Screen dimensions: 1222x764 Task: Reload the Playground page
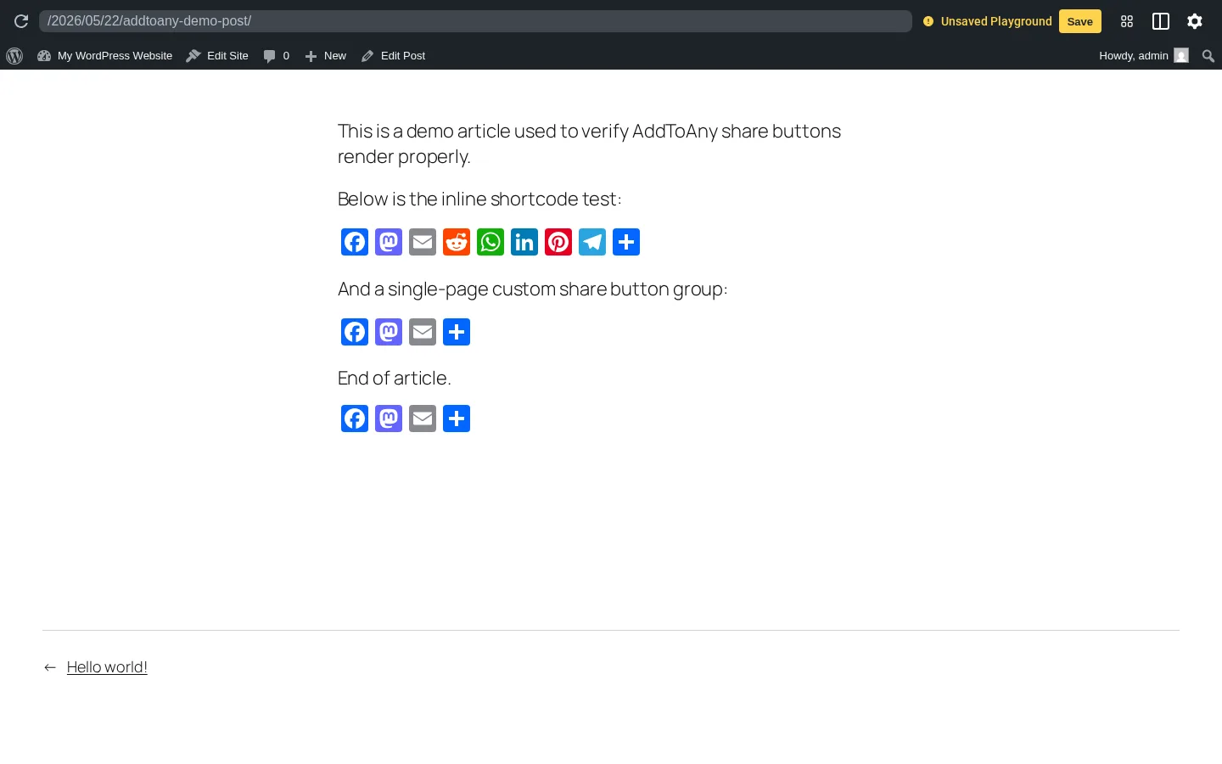(x=21, y=21)
